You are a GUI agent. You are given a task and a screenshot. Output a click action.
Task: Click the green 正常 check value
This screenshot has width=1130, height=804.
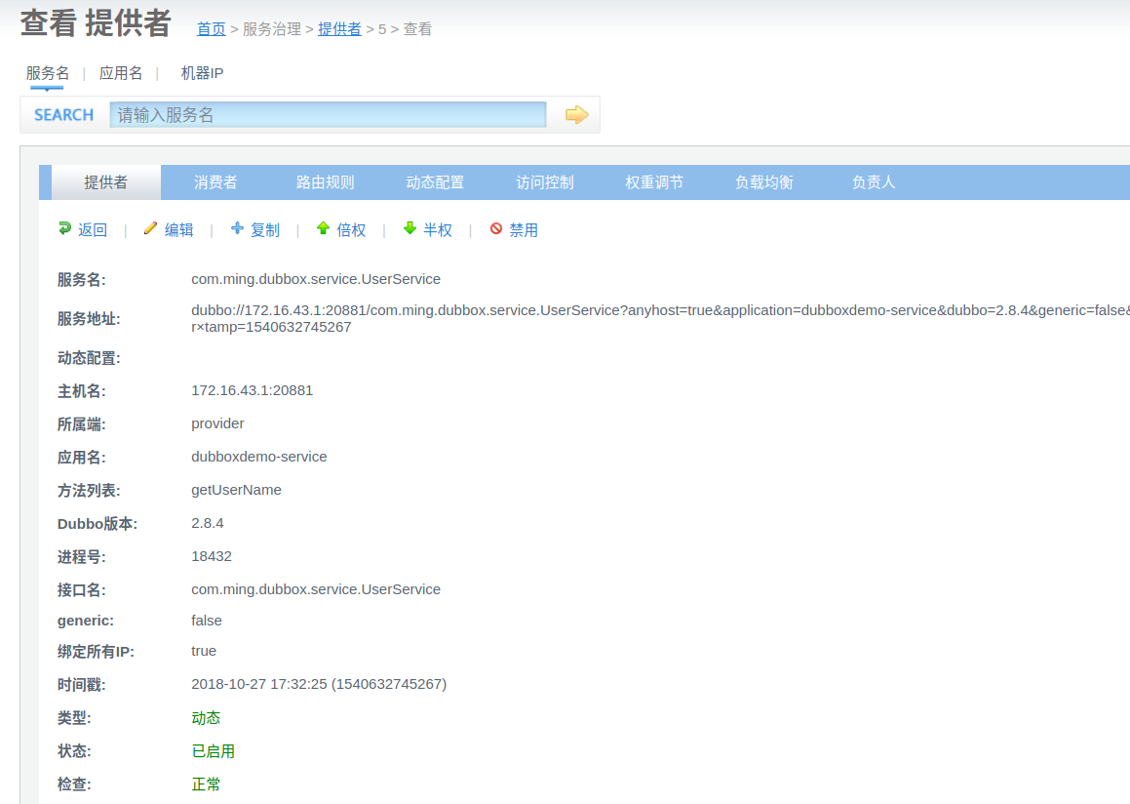click(206, 784)
